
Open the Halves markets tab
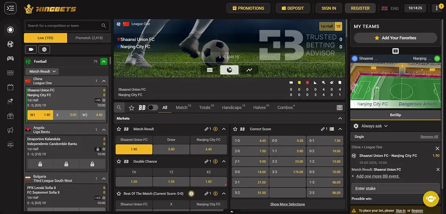(x=261, y=107)
